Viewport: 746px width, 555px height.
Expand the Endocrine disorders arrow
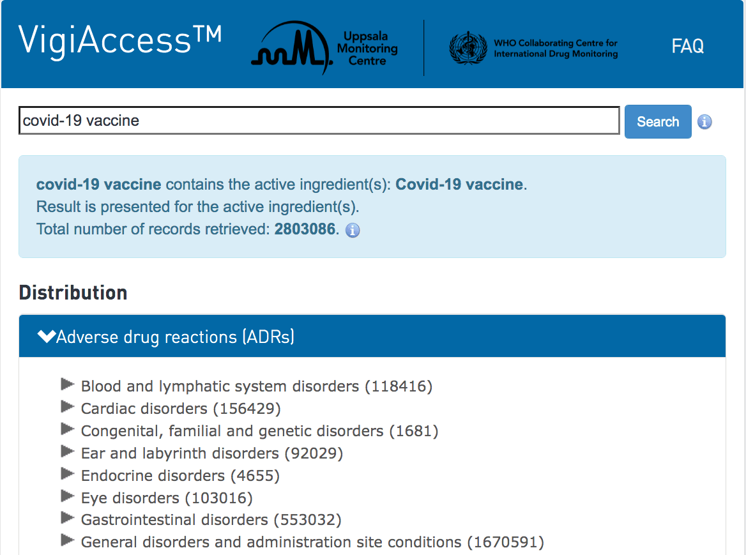(68, 473)
